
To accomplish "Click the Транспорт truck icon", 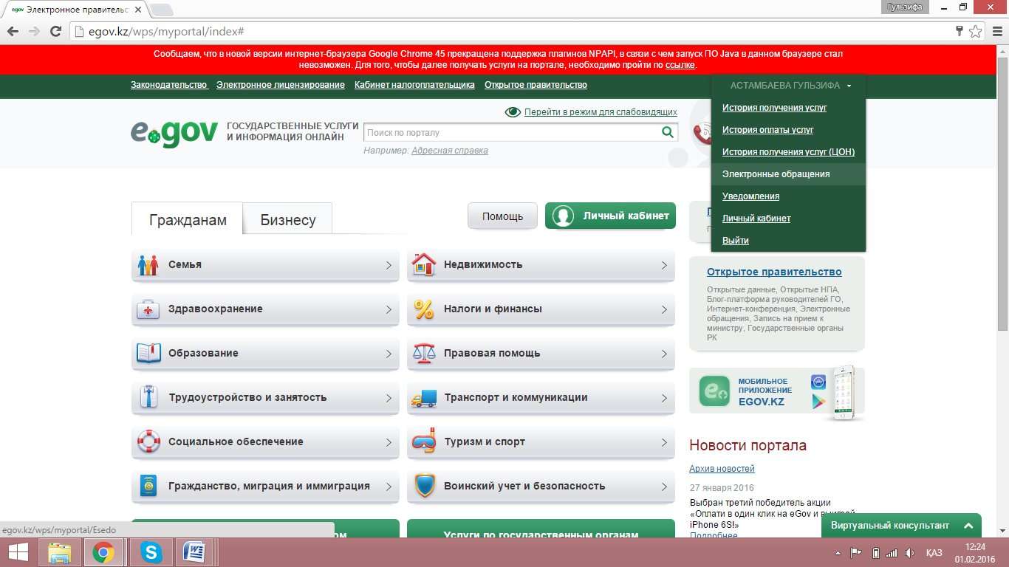I will [424, 398].
